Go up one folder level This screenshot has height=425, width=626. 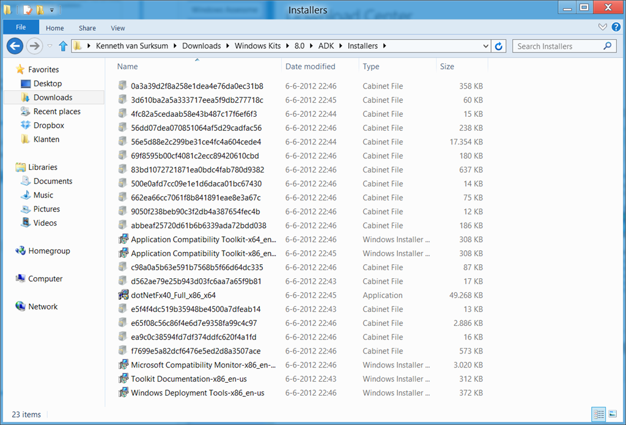point(63,46)
